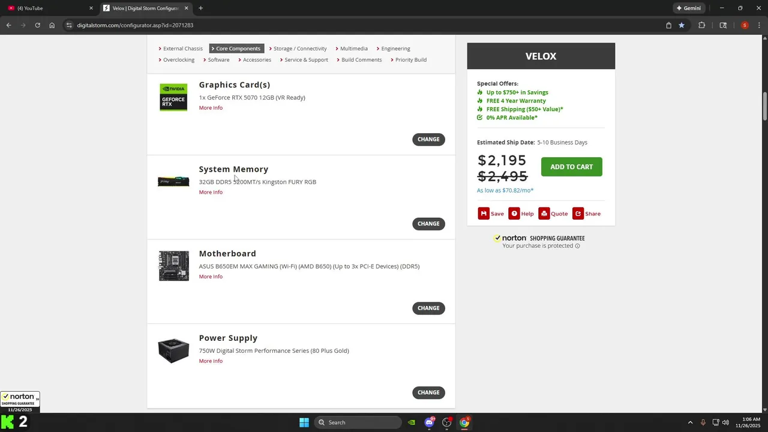This screenshot has height=432, width=768.
Task: Open Discord from the taskbar
Action: (x=429, y=422)
